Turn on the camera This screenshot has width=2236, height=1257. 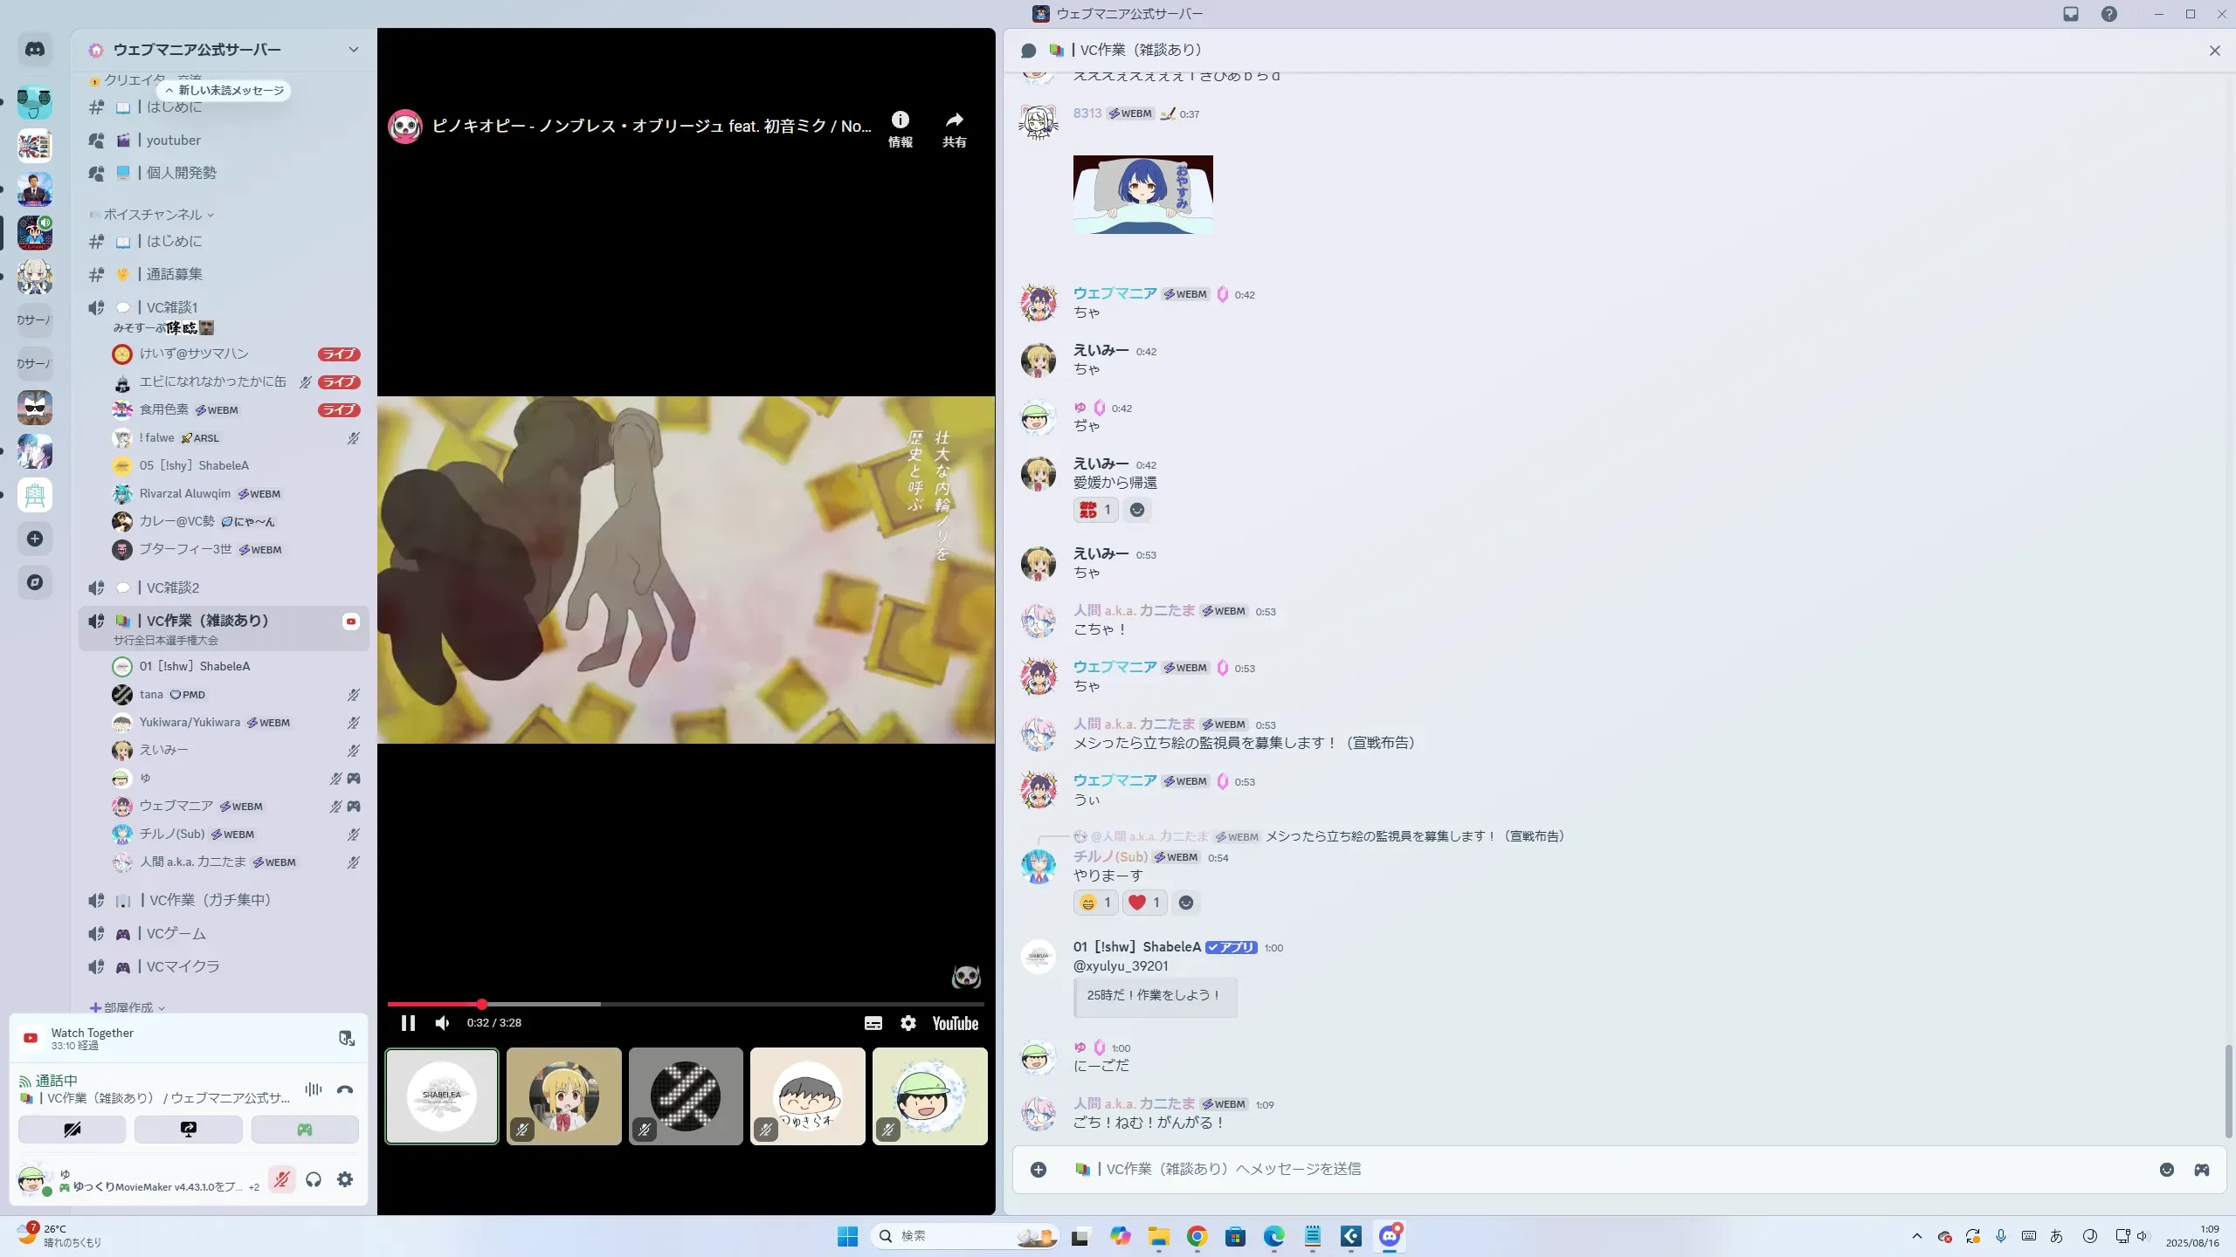[x=72, y=1130]
